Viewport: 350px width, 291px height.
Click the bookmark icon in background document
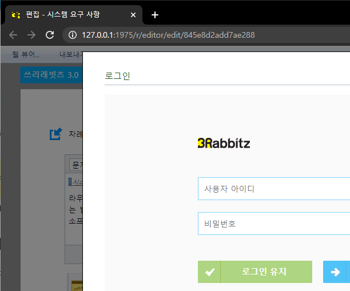point(70,182)
